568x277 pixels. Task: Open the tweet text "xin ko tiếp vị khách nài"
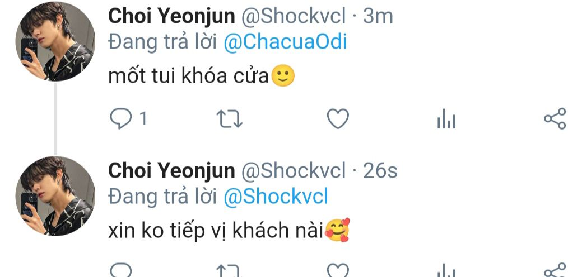tap(216, 231)
